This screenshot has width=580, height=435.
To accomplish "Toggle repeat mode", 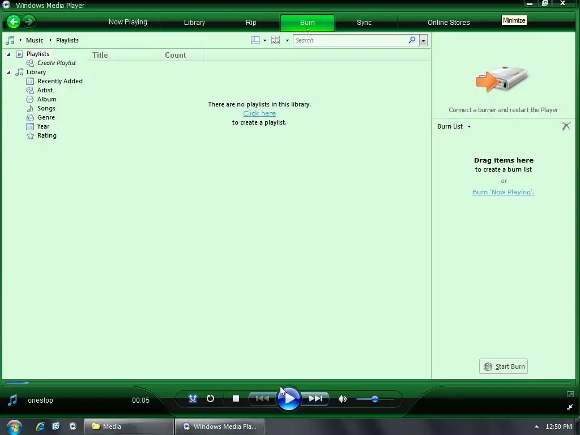I will click(x=211, y=399).
